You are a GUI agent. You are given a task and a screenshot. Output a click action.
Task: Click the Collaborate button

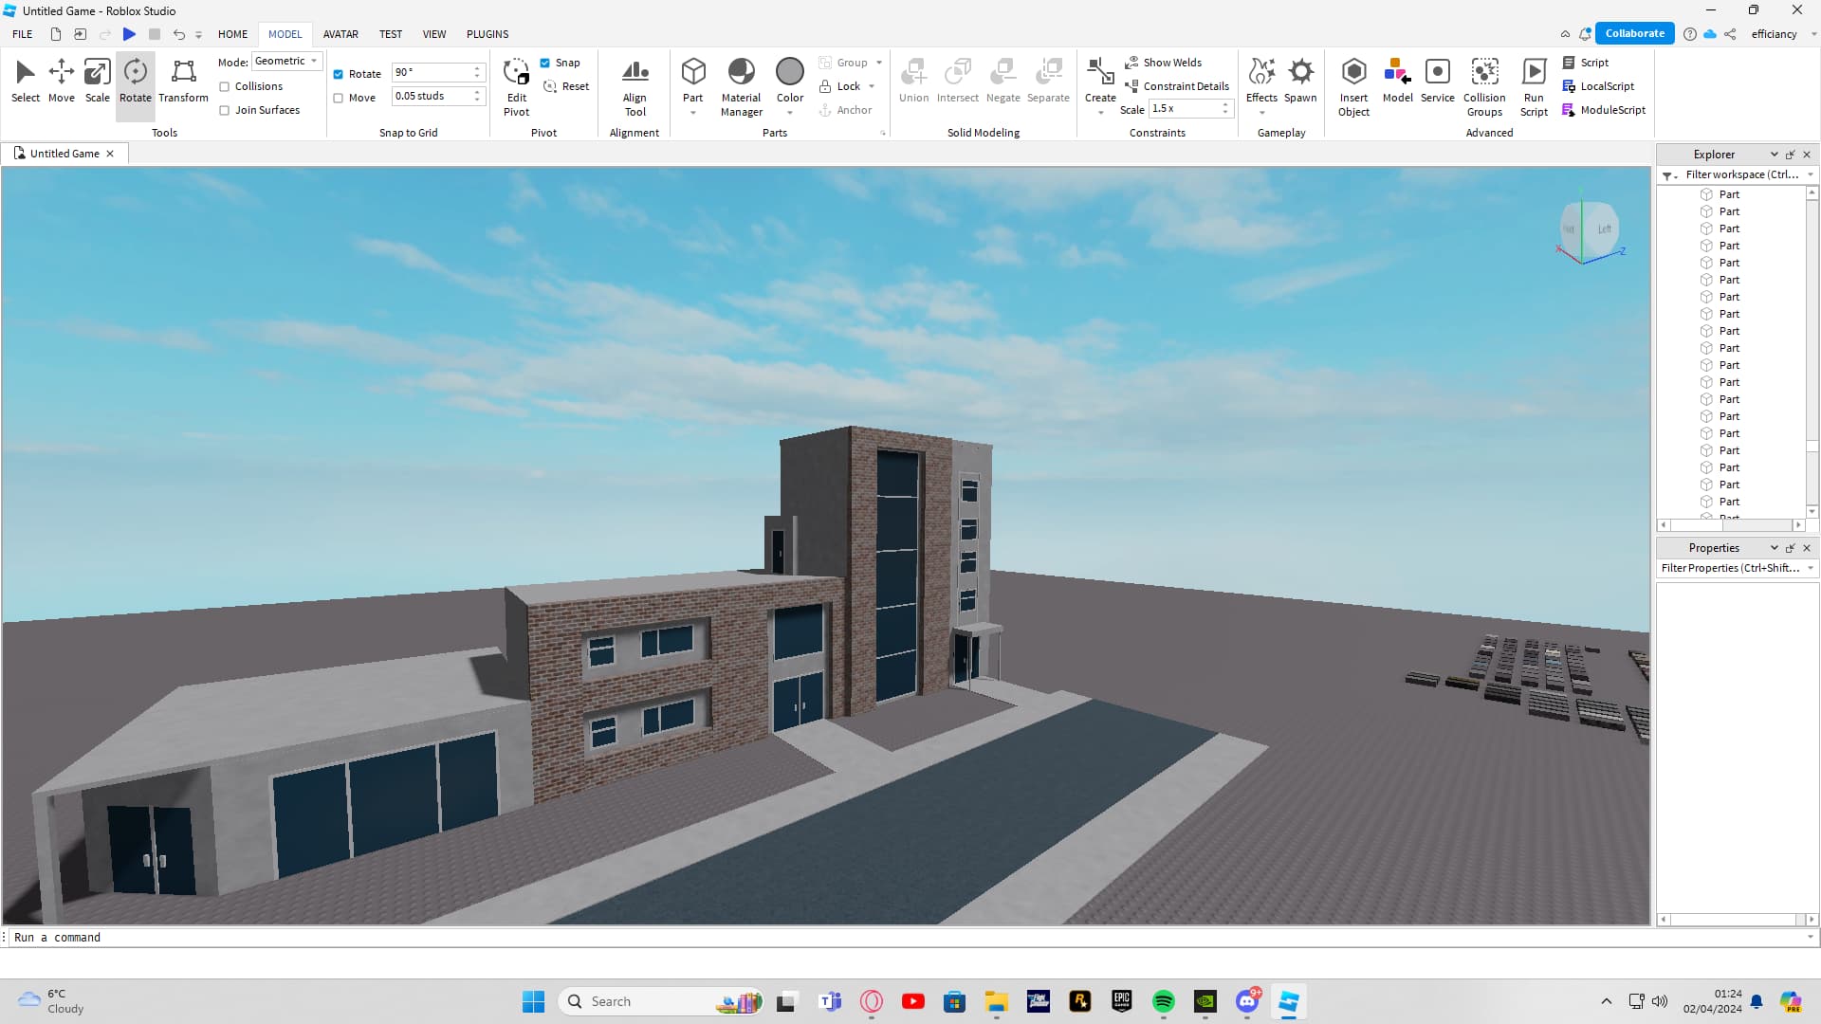(x=1634, y=33)
